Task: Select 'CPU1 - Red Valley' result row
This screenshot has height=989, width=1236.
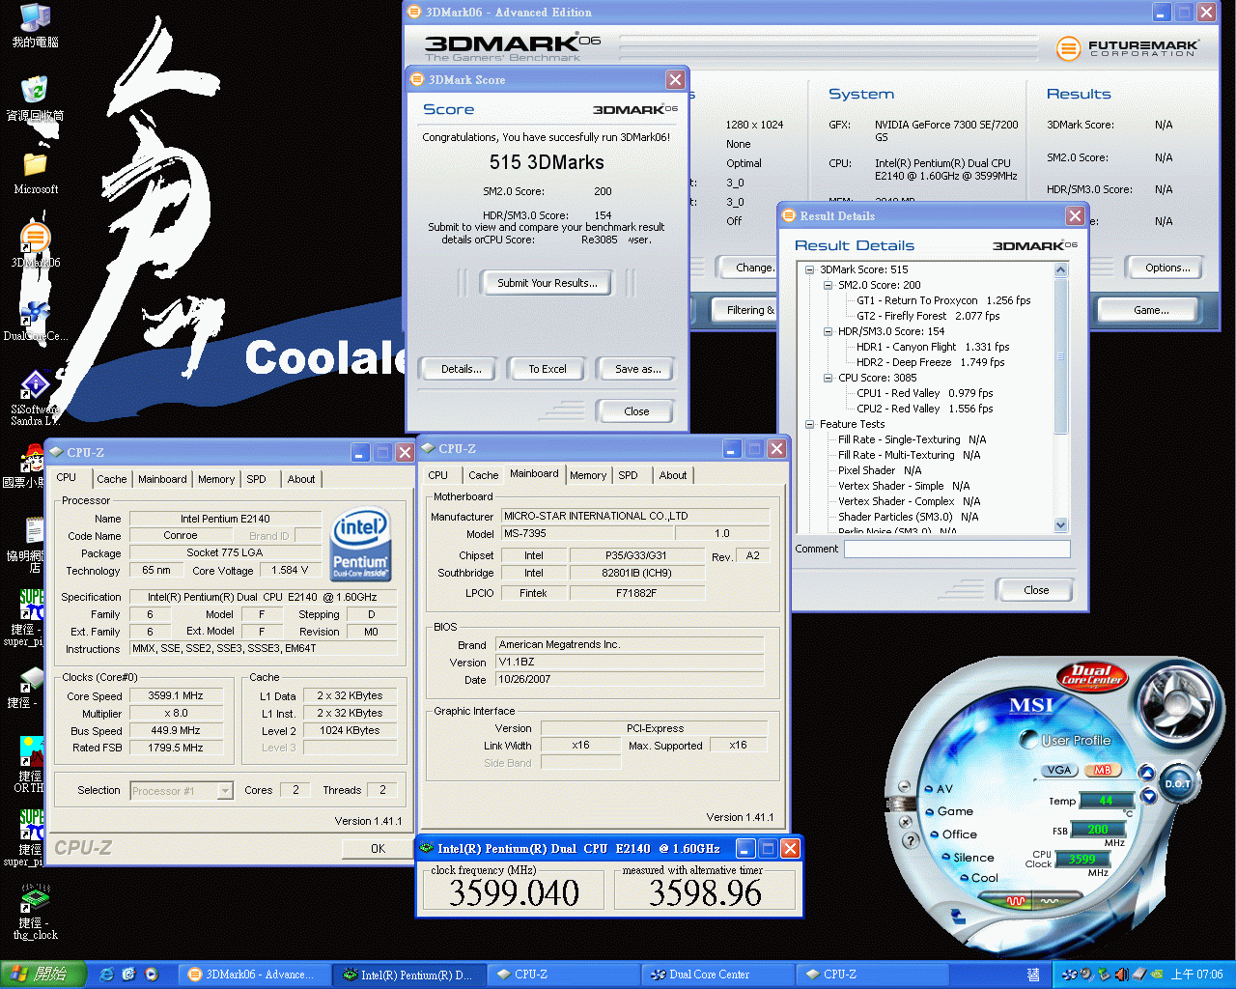Action: 924,393
